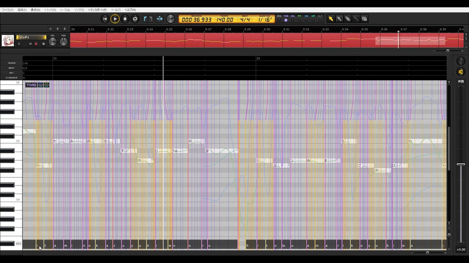Open the 編集(E) menu
The width and height of the screenshot is (469, 263).
pyautogui.click(x=22, y=10)
